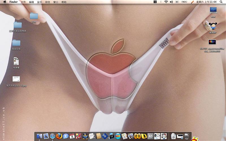The height and width of the screenshot is (141, 226).
Task: Open the 前往 menu
Action: [47, 2]
